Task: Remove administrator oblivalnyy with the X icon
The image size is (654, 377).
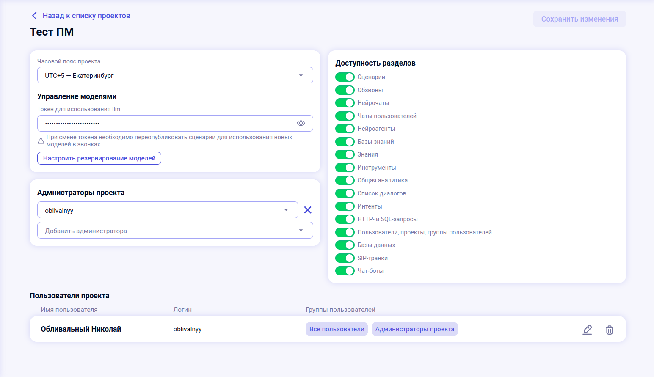Action: [x=308, y=210]
